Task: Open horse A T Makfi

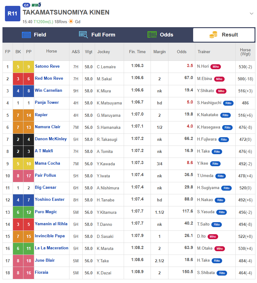Action: coord(44,151)
